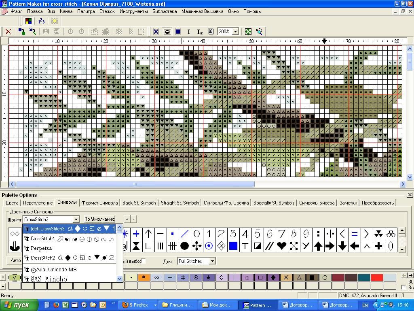Select the heart symbol in the symbol grid
Screen dimensions: 414x311
coord(281,245)
